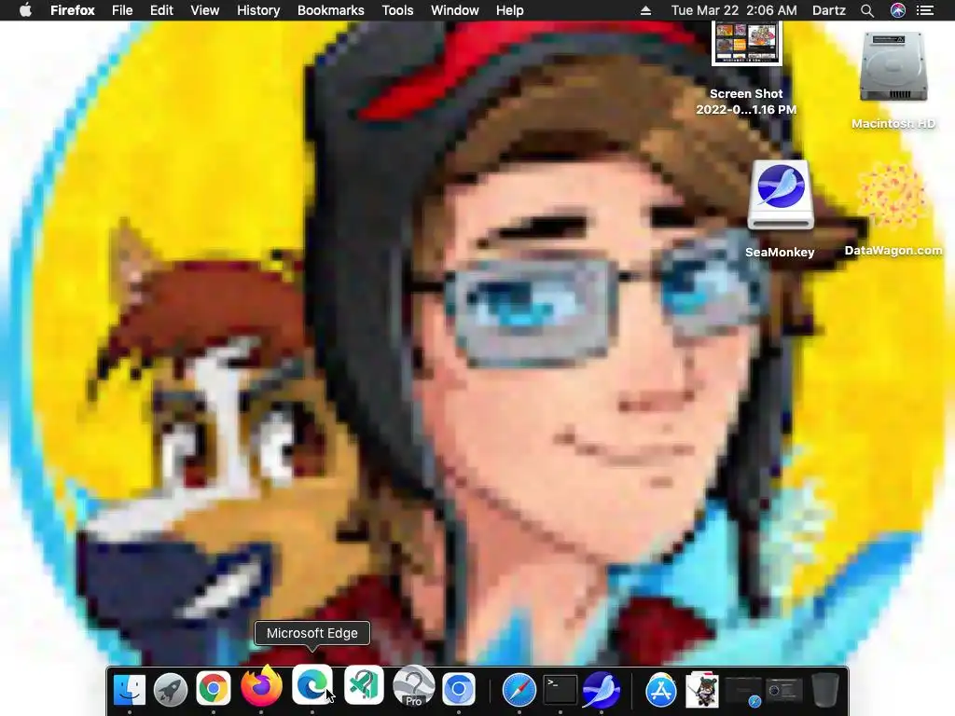Launch Google Chrome from the dock
The height and width of the screenshot is (716, 955).
point(213,690)
